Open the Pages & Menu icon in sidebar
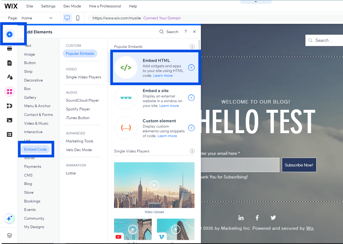The image size is (343, 244). (10, 63)
